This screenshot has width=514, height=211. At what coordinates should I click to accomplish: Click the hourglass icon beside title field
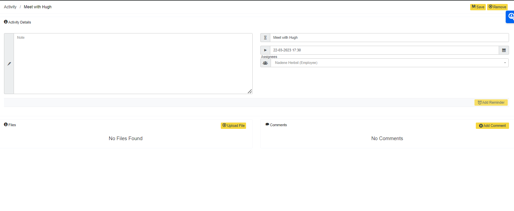pos(265,38)
